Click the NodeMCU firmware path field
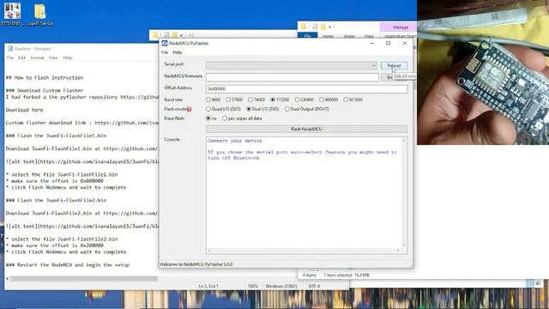The height and width of the screenshot is (309, 549). [x=293, y=77]
